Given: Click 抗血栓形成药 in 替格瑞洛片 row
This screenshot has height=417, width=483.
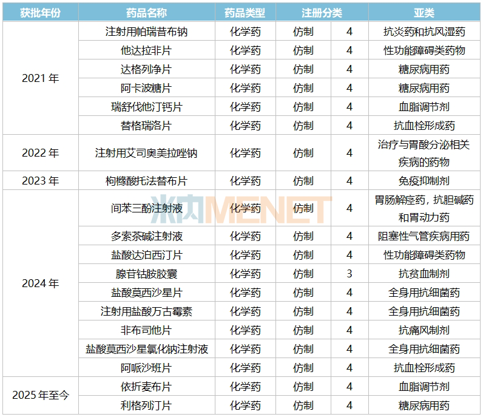Looking at the screenshot, I should pyautogui.click(x=424, y=126).
